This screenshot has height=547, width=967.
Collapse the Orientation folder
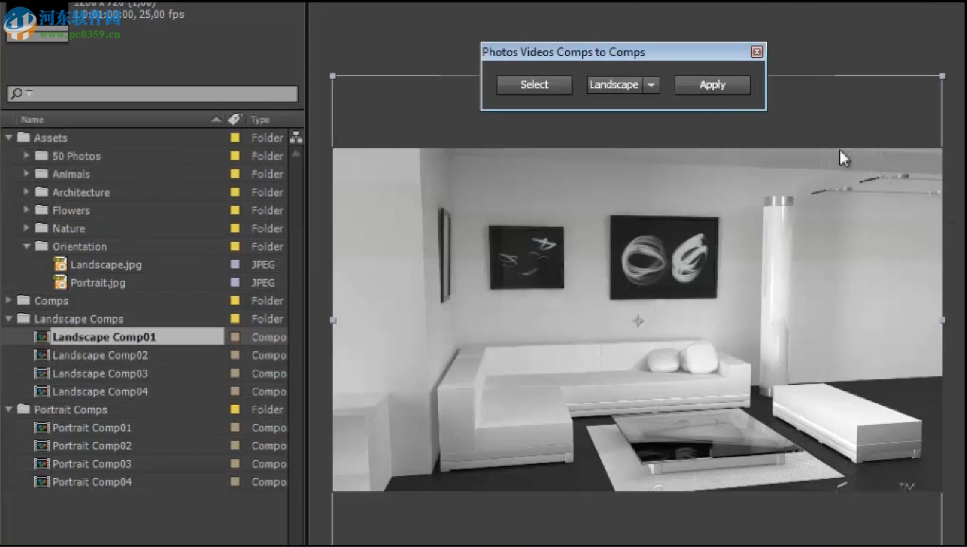[26, 246]
